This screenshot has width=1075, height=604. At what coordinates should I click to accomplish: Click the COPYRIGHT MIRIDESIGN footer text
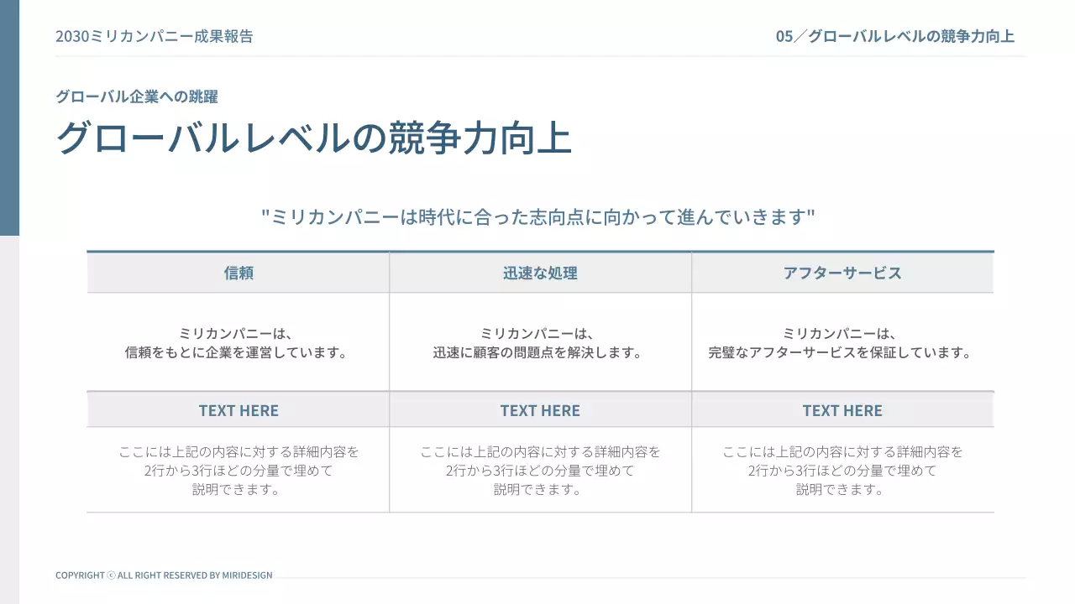tap(163, 575)
